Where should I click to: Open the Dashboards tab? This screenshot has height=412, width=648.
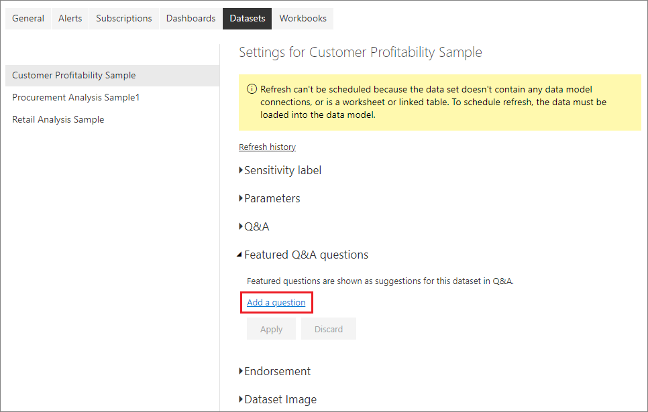(190, 18)
